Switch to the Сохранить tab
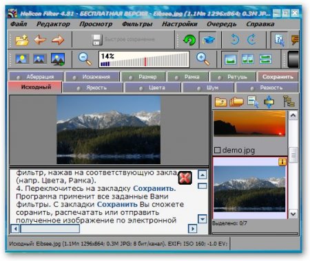The image size is (310, 261). point(278,77)
